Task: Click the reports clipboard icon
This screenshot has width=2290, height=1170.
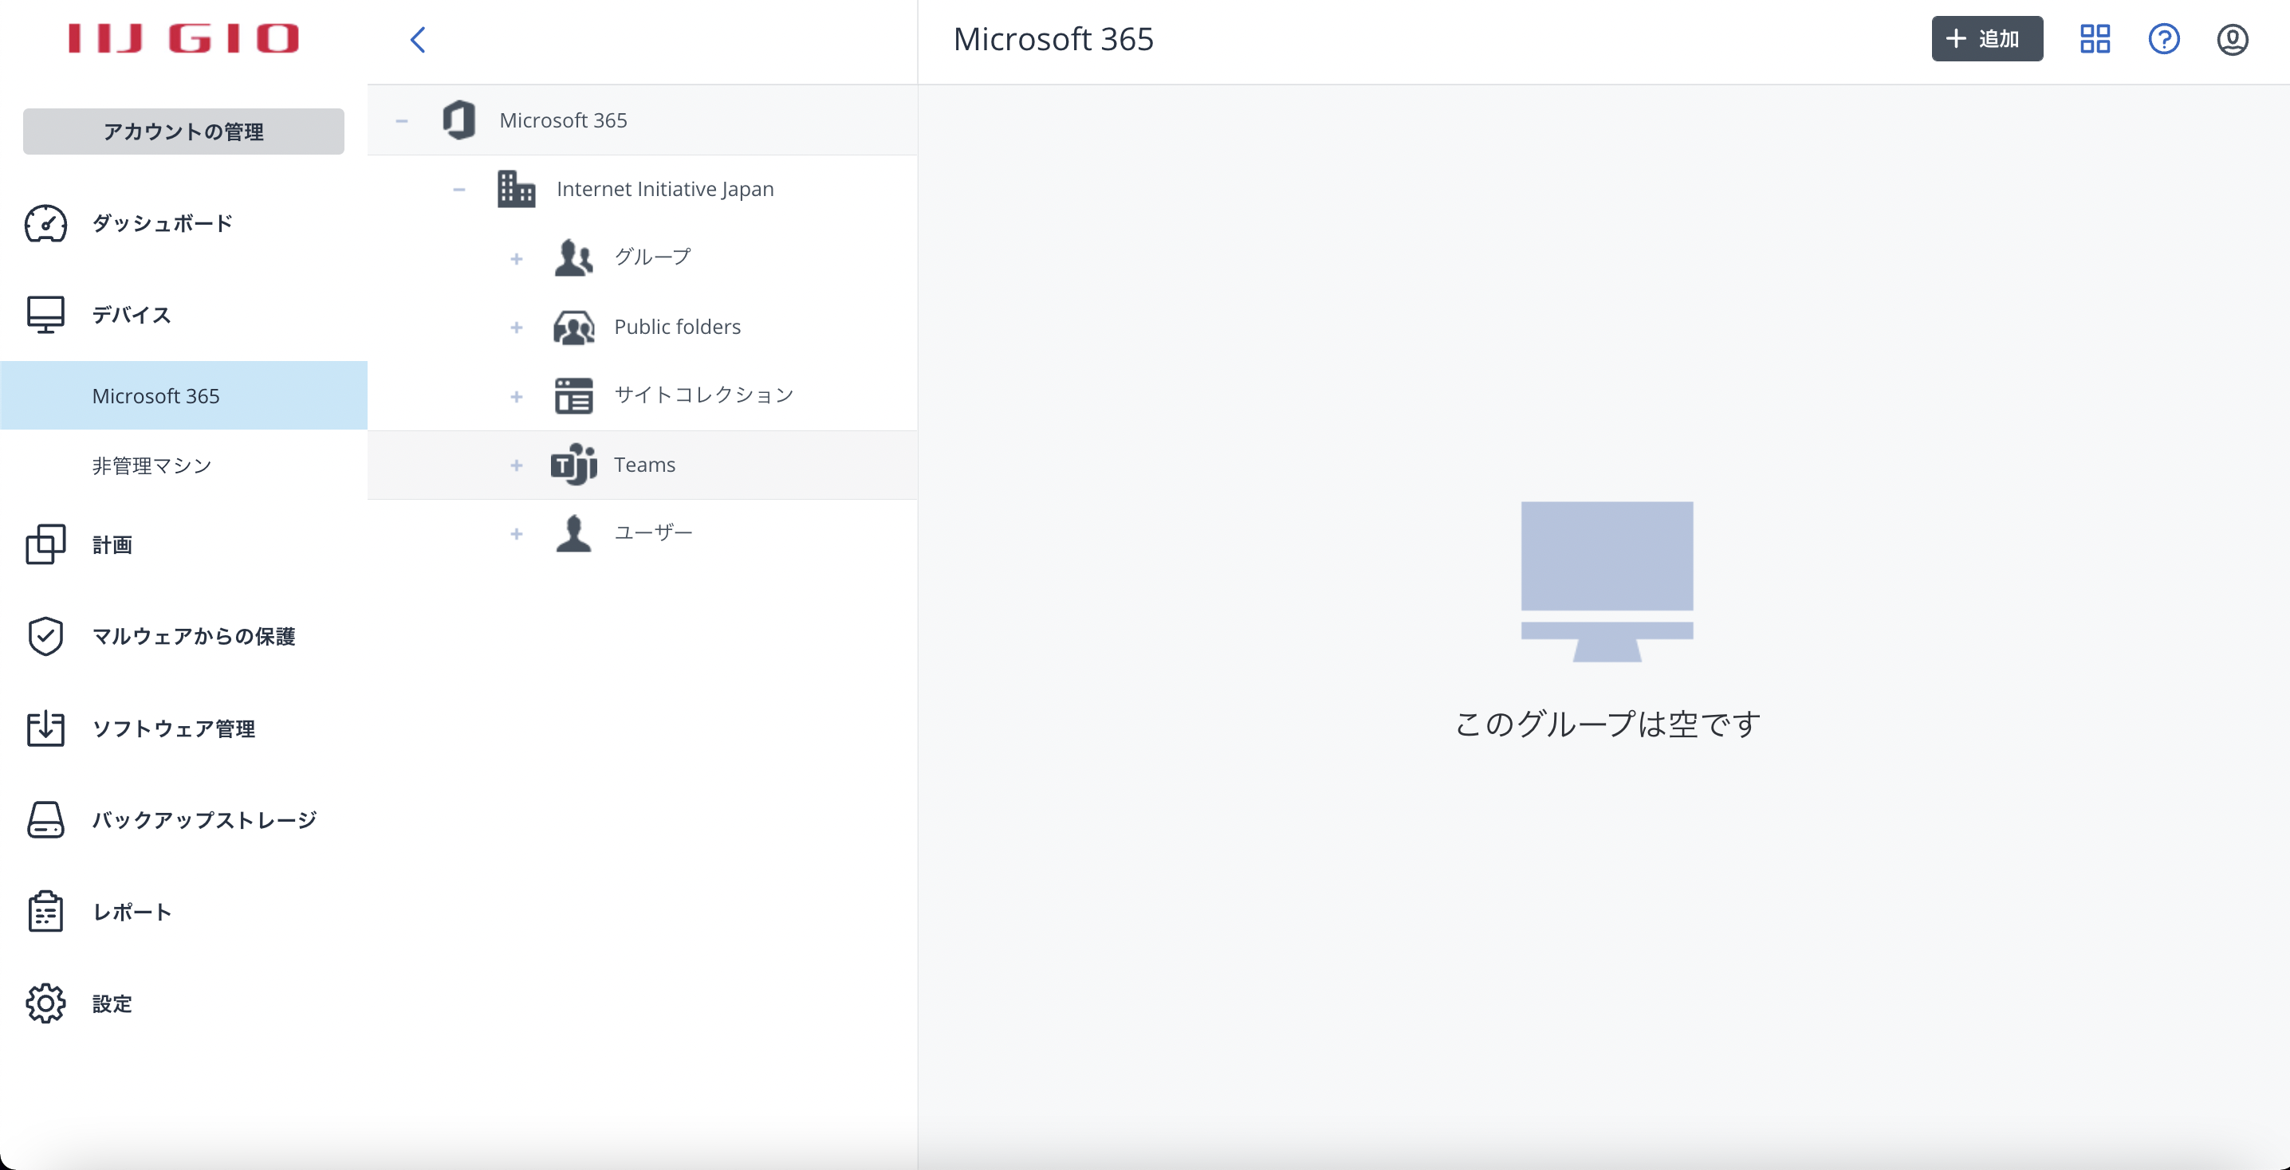Action: 45,912
